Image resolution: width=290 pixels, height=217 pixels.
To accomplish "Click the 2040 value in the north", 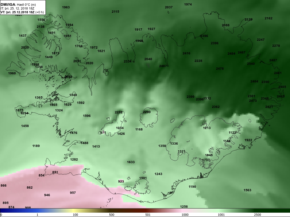I will tap(148, 59).
